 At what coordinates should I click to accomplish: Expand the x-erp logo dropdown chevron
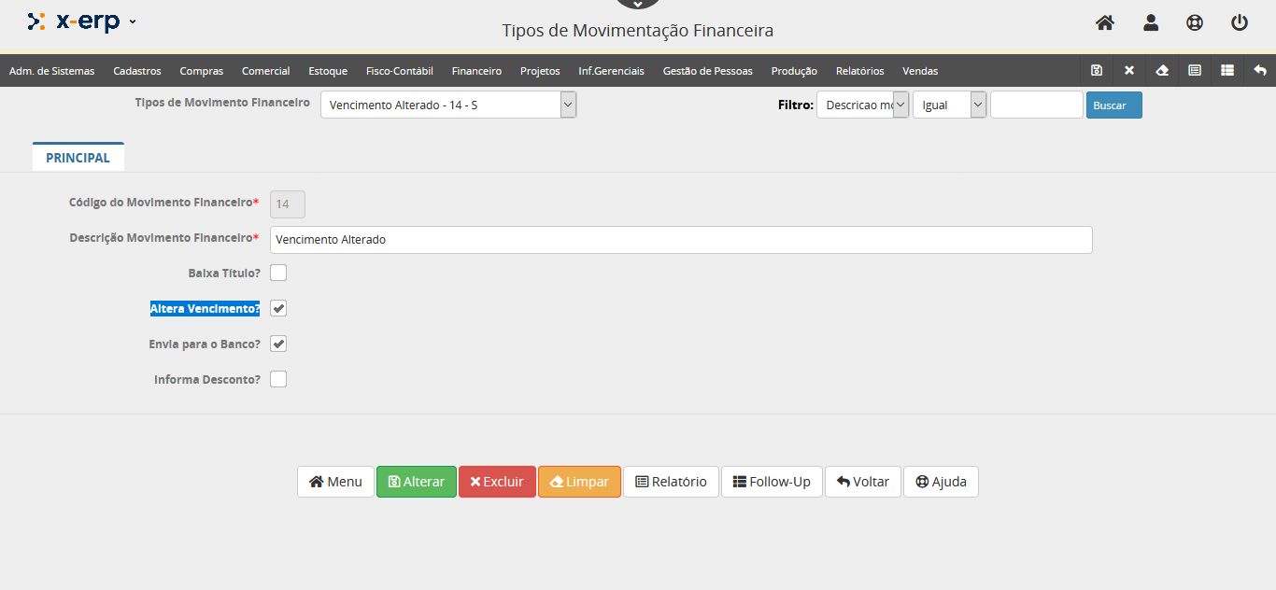pos(132,21)
